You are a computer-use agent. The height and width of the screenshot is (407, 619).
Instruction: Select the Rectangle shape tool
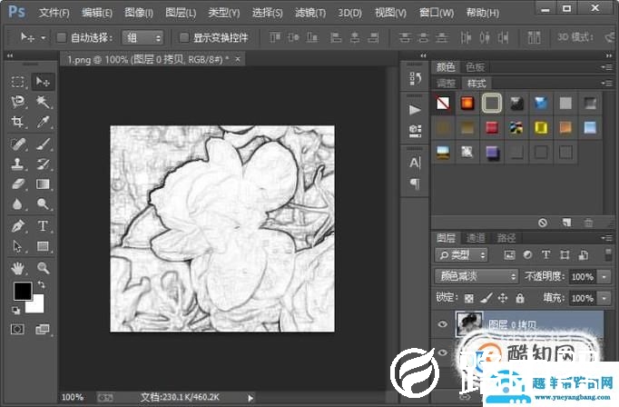point(43,246)
